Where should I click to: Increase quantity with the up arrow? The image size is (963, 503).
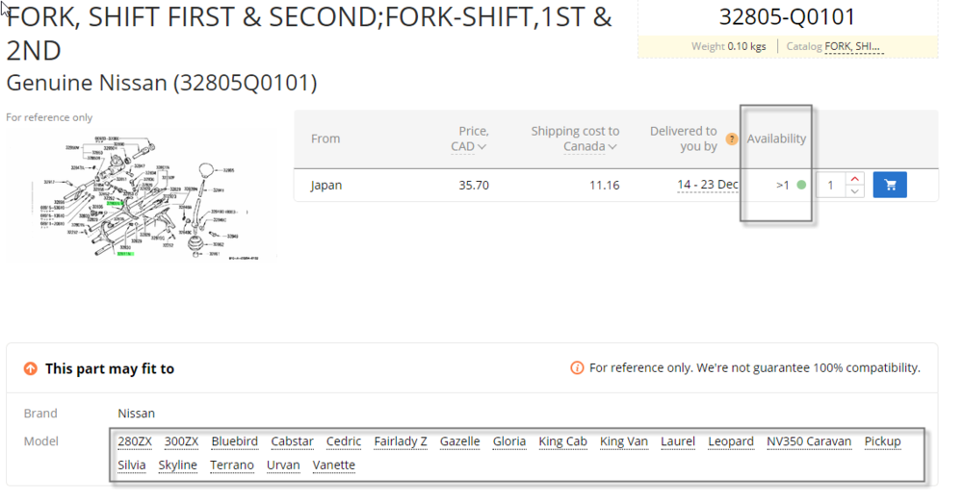pyautogui.click(x=854, y=179)
